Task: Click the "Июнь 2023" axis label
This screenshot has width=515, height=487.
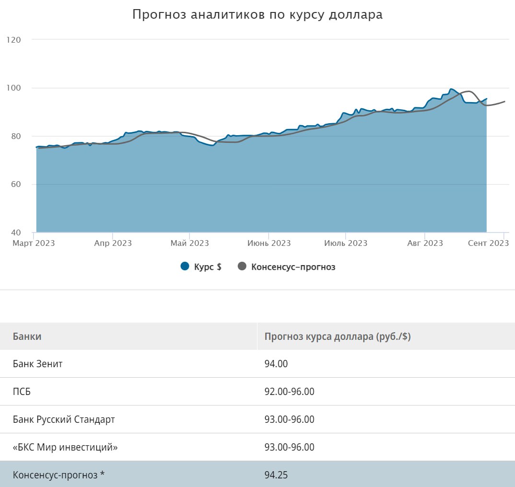Action: tap(269, 243)
